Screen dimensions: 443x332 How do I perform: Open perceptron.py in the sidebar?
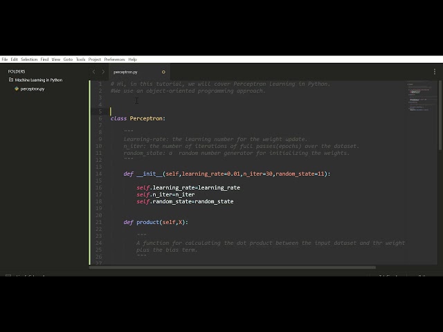pos(33,89)
